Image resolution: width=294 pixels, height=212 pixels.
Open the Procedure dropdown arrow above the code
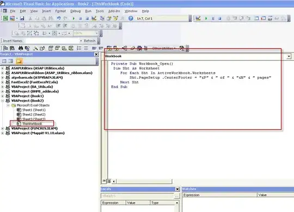289,56
